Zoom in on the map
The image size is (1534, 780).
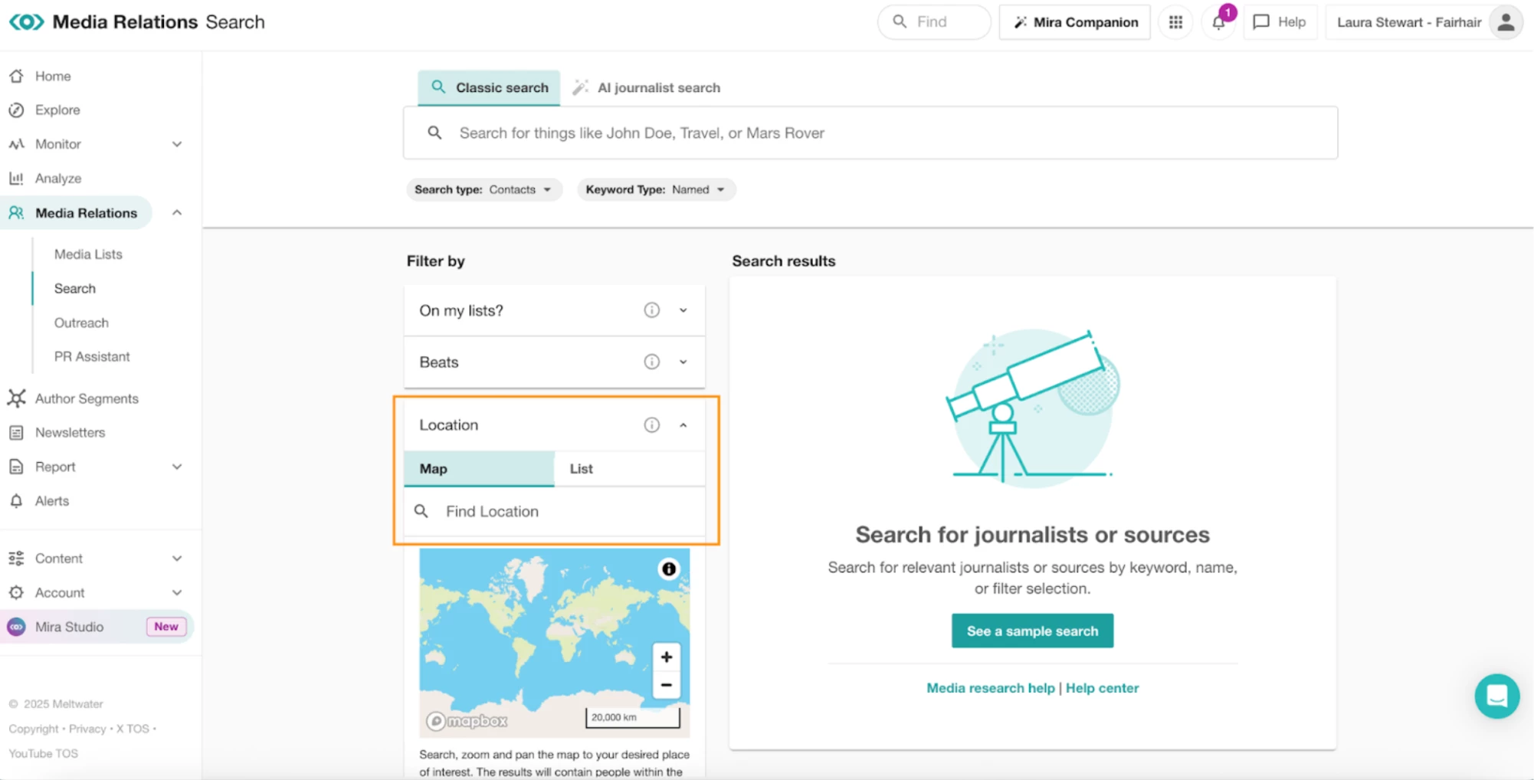[667, 657]
